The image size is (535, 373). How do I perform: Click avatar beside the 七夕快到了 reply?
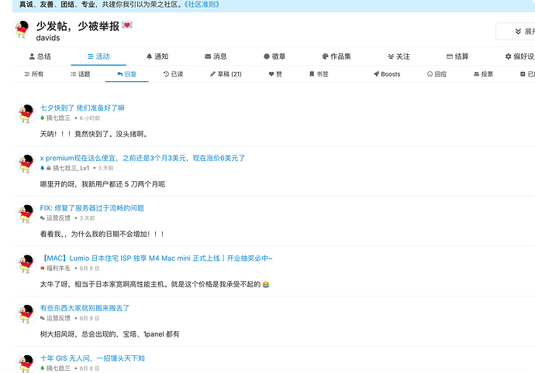tap(26, 114)
